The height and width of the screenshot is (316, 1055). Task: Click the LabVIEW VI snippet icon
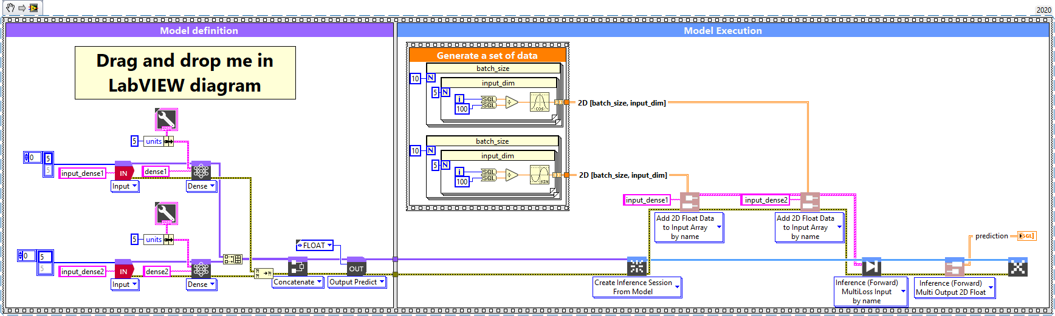click(x=33, y=8)
